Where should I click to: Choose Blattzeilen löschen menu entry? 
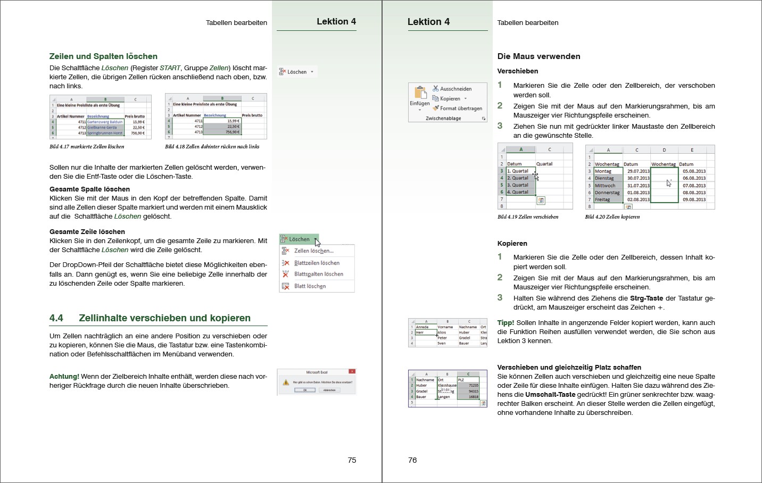317,263
